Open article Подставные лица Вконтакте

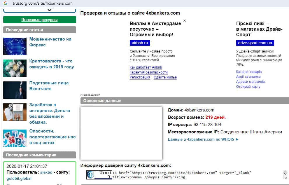pyautogui.click(x=49, y=86)
